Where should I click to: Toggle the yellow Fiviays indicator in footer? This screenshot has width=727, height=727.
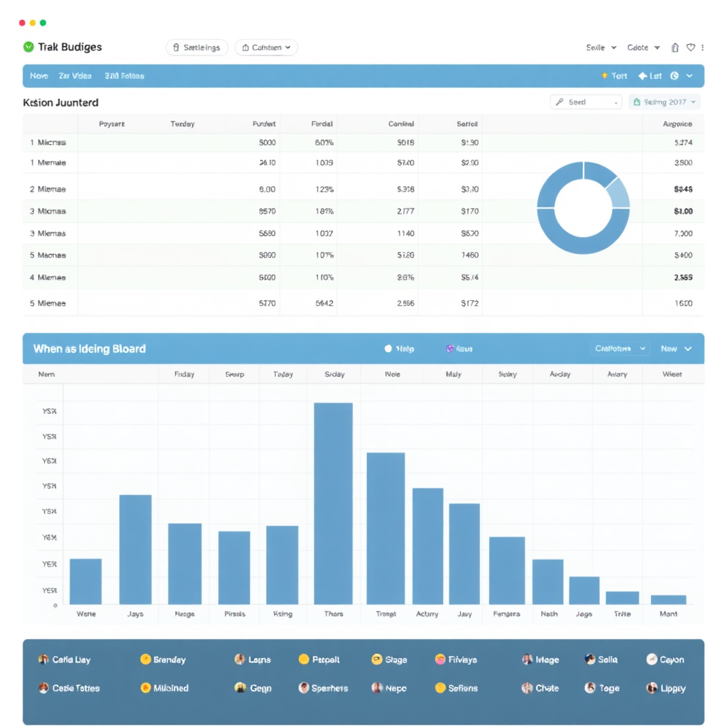[440, 660]
